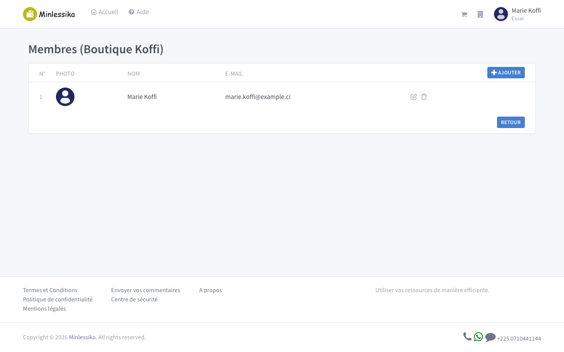
Task: Click the phone icon in footer
Action: tap(468, 337)
